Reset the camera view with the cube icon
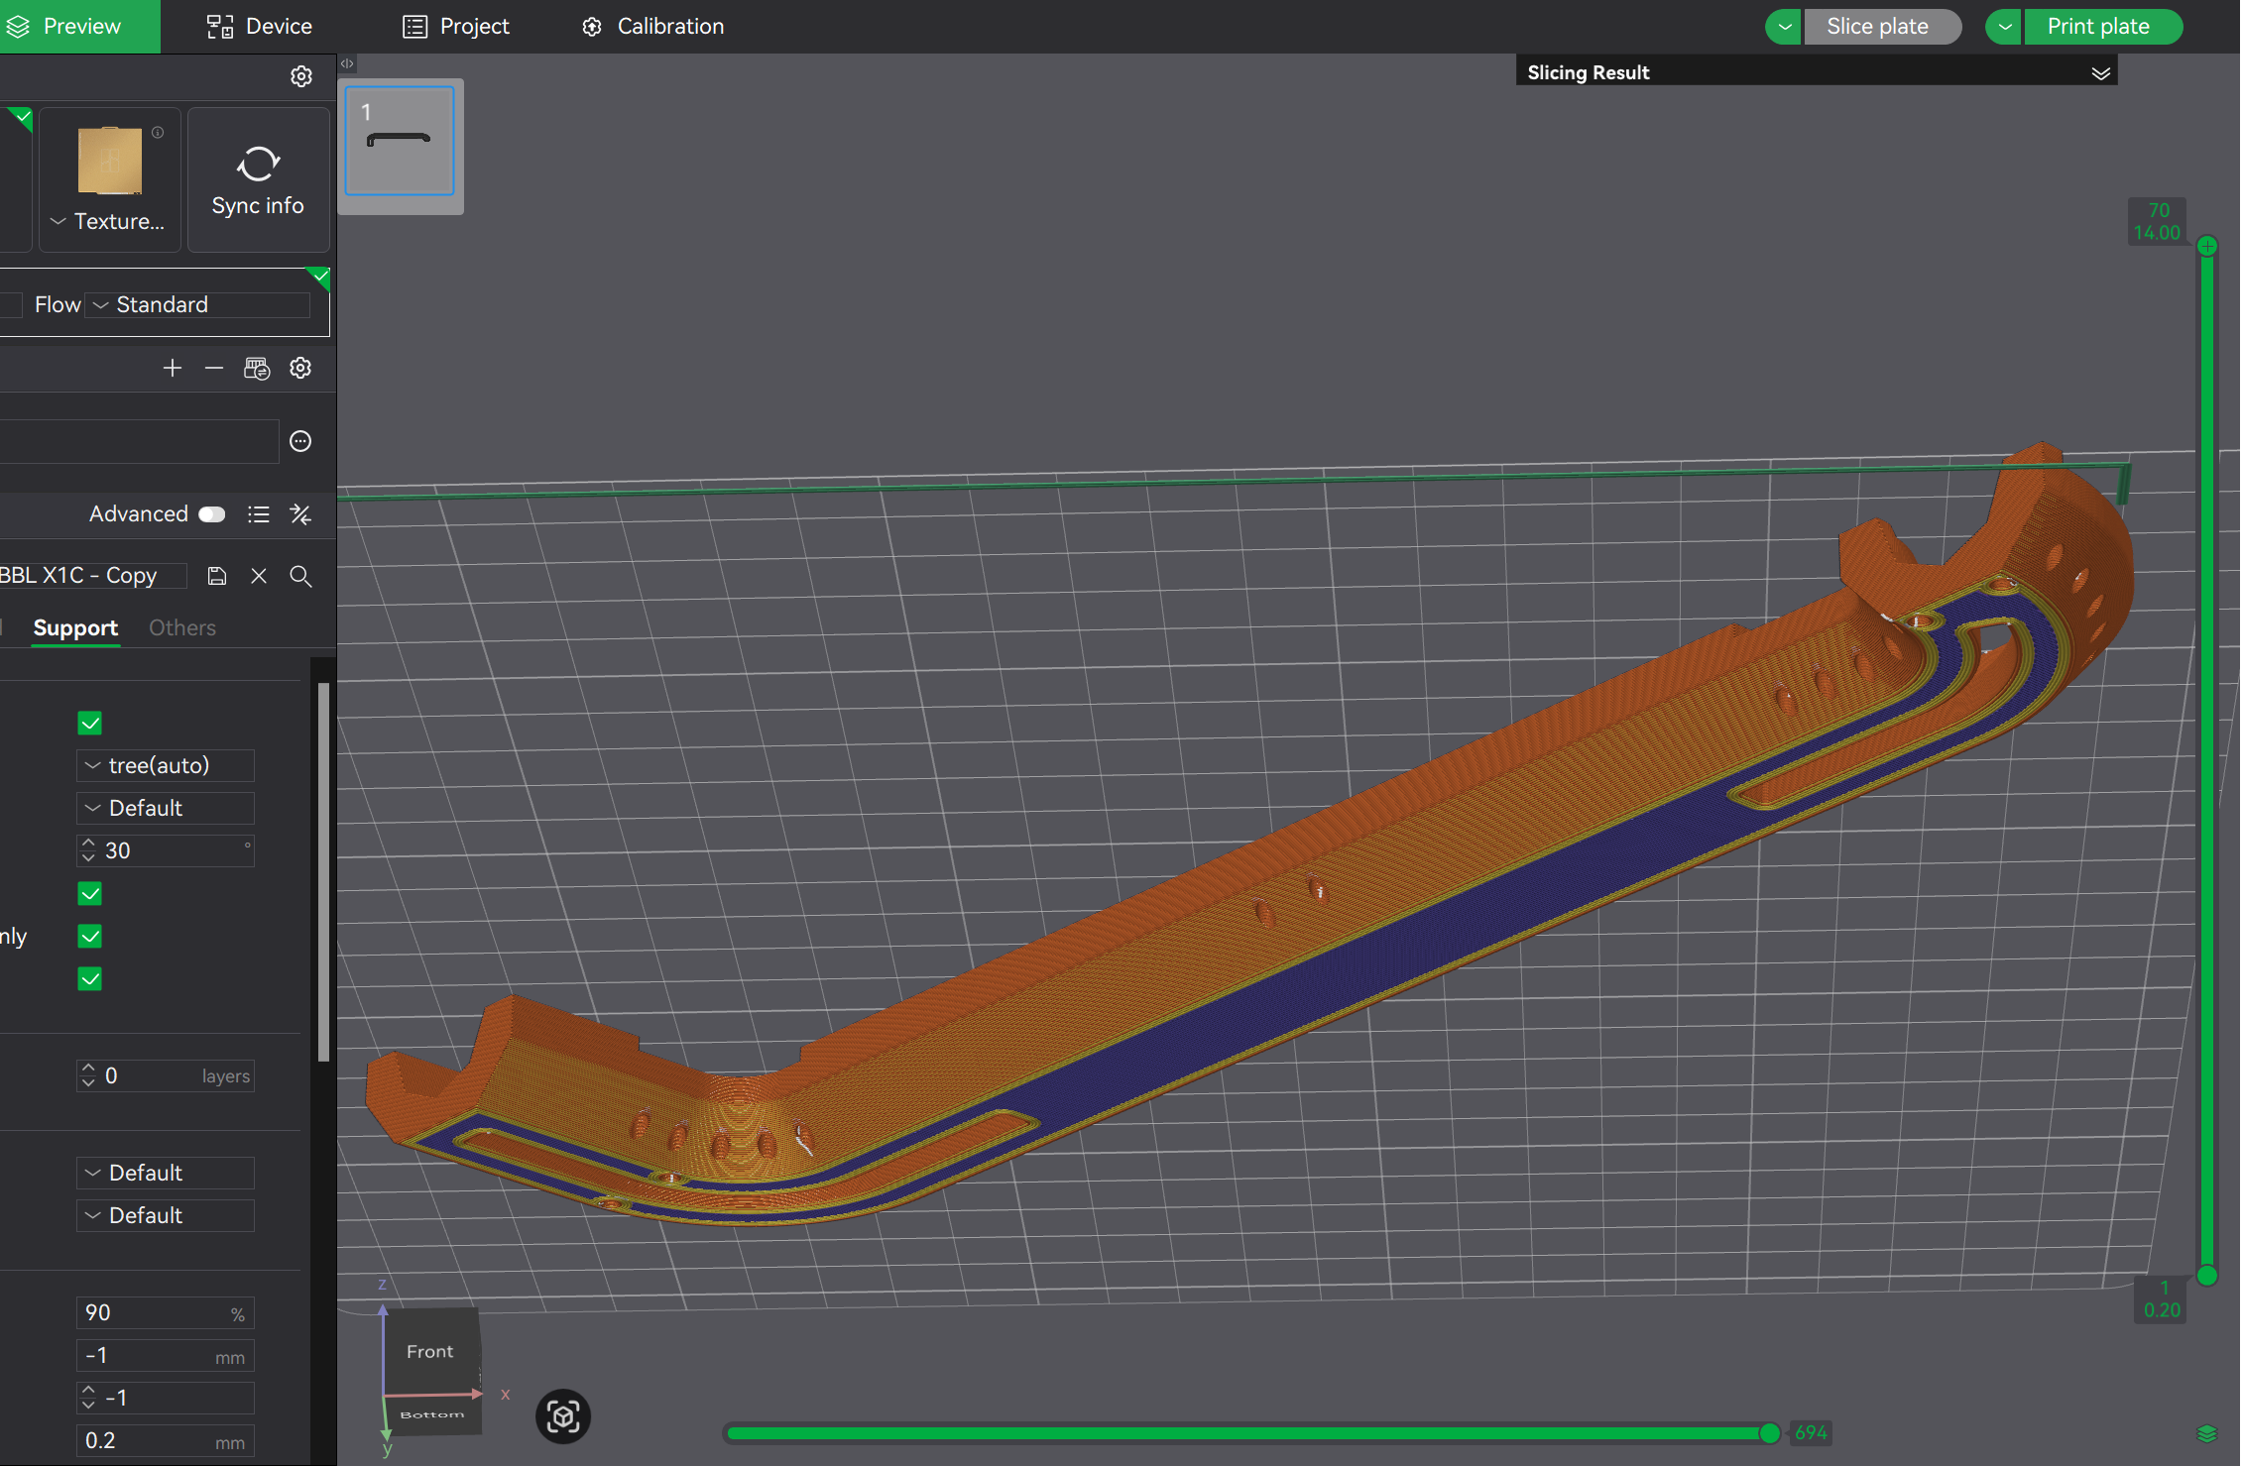This screenshot has height=1466, width=2243. click(563, 1416)
